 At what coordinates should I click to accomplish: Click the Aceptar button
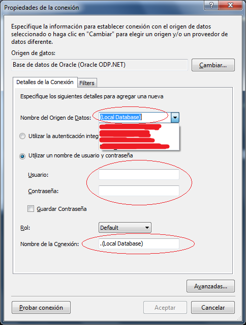pyautogui.click(x=165, y=308)
